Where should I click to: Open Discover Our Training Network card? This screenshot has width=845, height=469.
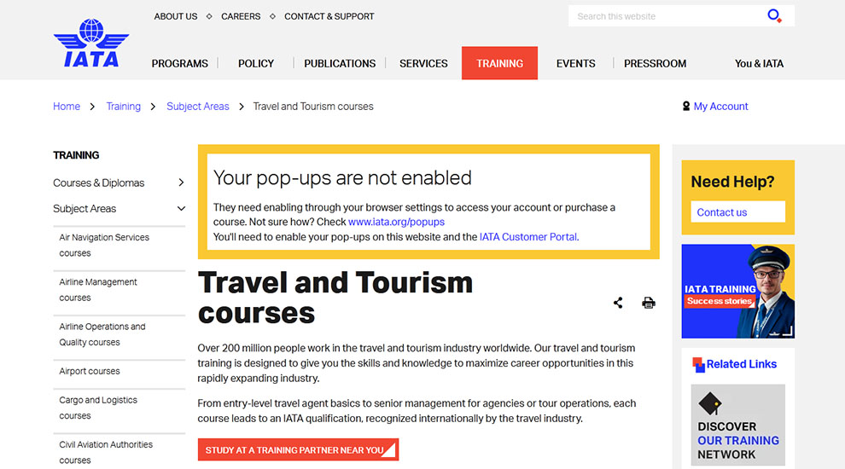(x=737, y=425)
